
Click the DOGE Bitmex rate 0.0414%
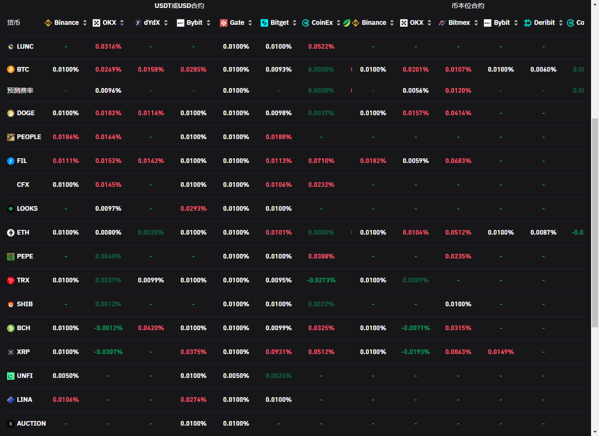click(458, 113)
